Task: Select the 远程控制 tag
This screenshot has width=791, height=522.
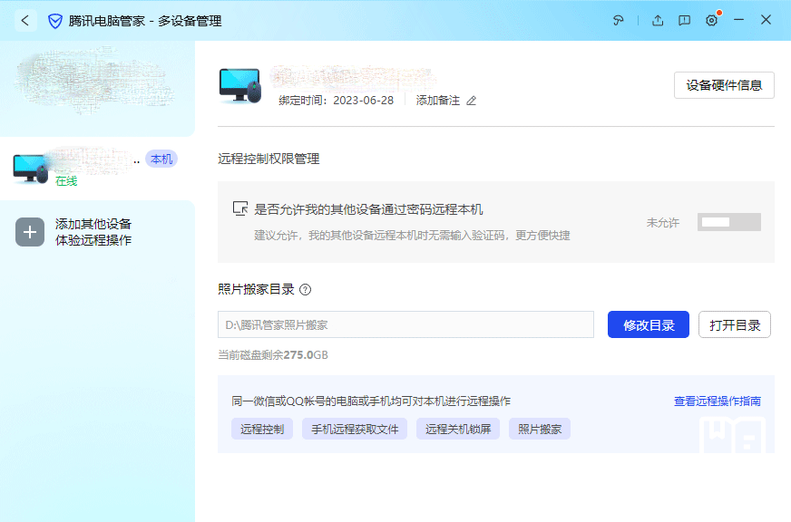Action: coord(263,430)
